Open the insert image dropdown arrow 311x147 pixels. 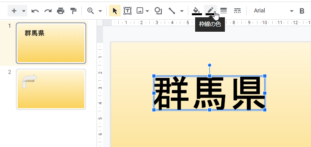147,11
